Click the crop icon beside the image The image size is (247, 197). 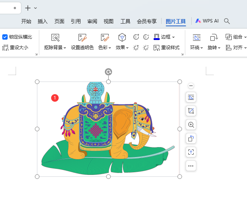(191, 111)
